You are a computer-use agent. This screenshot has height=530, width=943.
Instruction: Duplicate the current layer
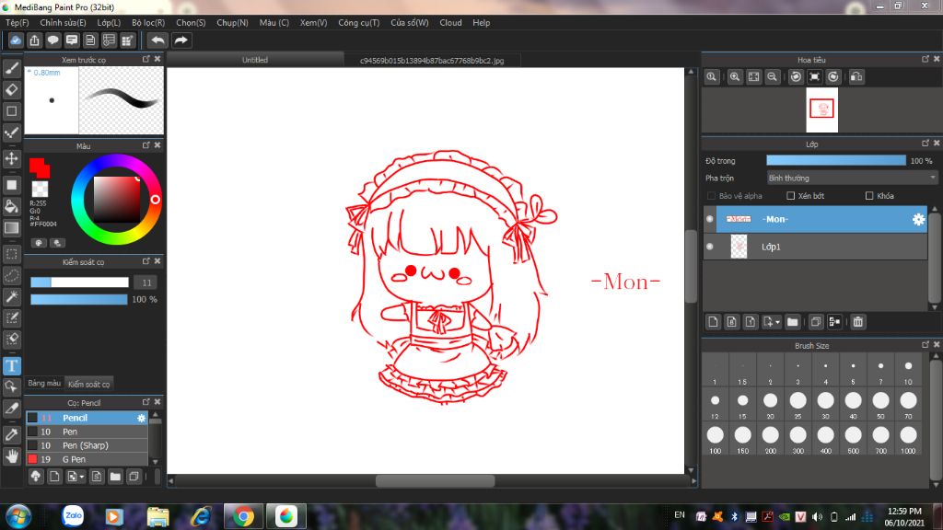(x=816, y=322)
